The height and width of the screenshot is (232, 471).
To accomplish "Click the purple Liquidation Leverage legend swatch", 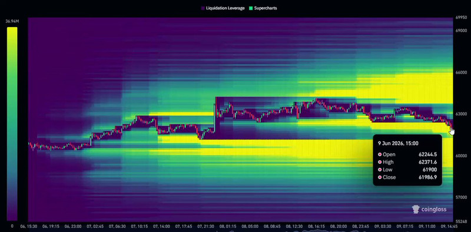I will tap(203, 8).
